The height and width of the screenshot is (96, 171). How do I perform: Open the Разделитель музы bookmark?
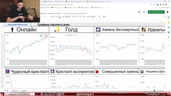click(x=97, y=7)
